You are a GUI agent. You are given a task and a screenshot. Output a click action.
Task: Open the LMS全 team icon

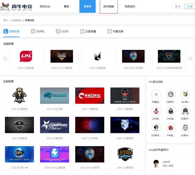click(171, 111)
